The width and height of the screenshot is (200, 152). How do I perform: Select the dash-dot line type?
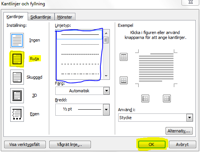[79, 74]
